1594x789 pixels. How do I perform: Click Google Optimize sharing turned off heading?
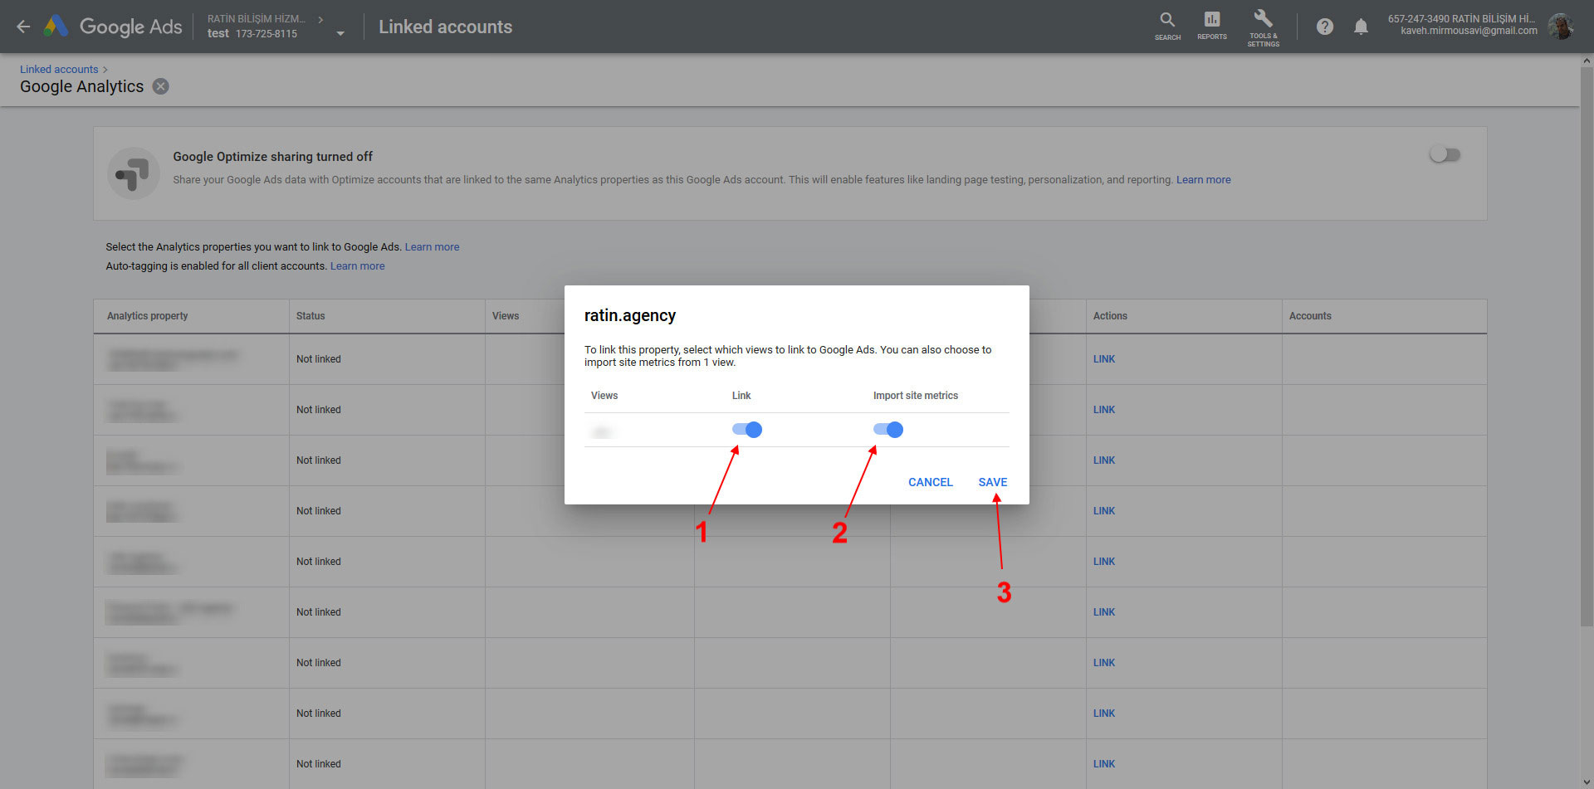(x=272, y=157)
